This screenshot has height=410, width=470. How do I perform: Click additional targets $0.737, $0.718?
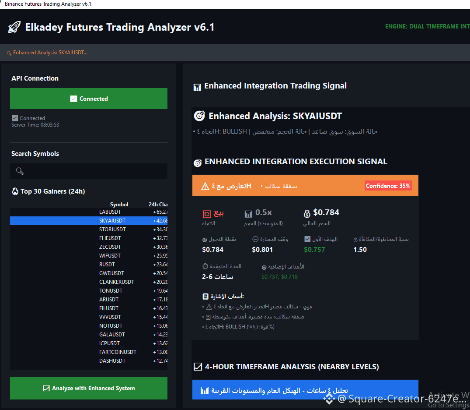[x=279, y=277]
